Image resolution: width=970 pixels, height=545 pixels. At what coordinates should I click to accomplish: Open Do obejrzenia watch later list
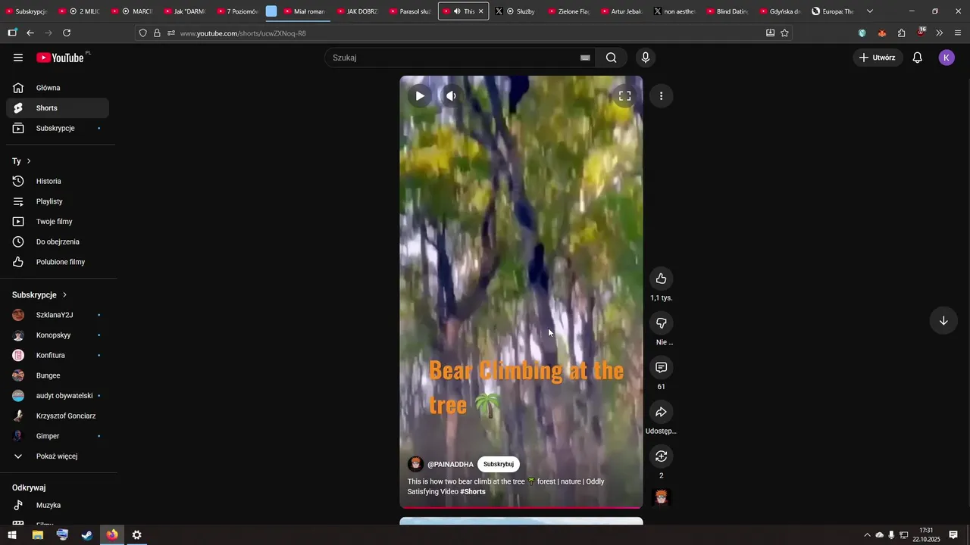click(58, 242)
